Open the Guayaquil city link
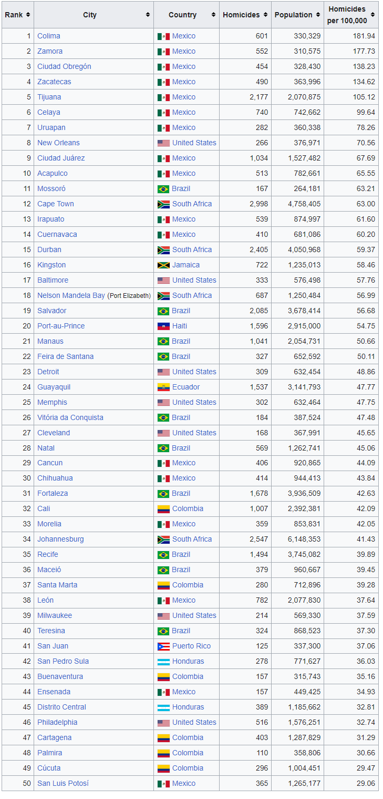Image resolution: width=383 pixels, height=799 pixels. [54, 387]
